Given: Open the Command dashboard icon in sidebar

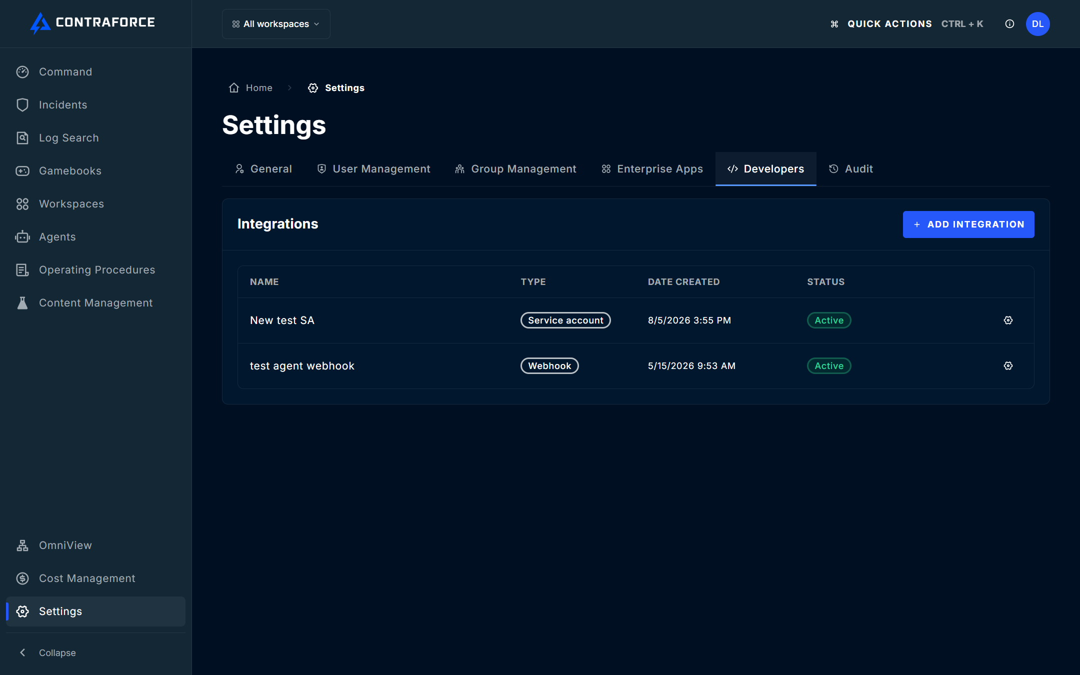Looking at the screenshot, I should (x=22, y=72).
